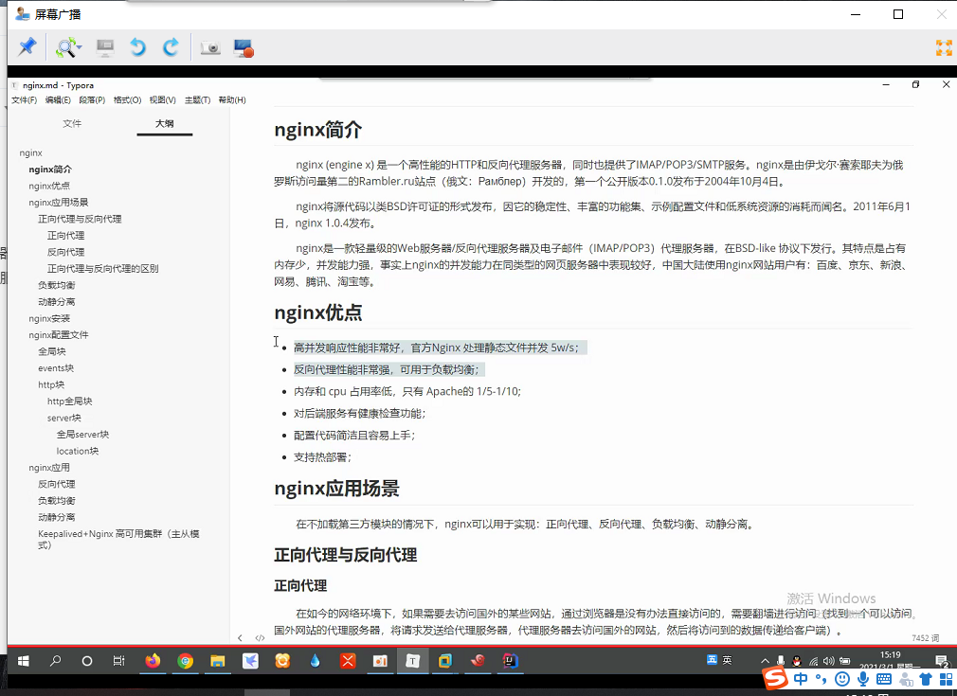
Task: Click the pin icon in broadcast toolbar
Action: (x=27, y=47)
